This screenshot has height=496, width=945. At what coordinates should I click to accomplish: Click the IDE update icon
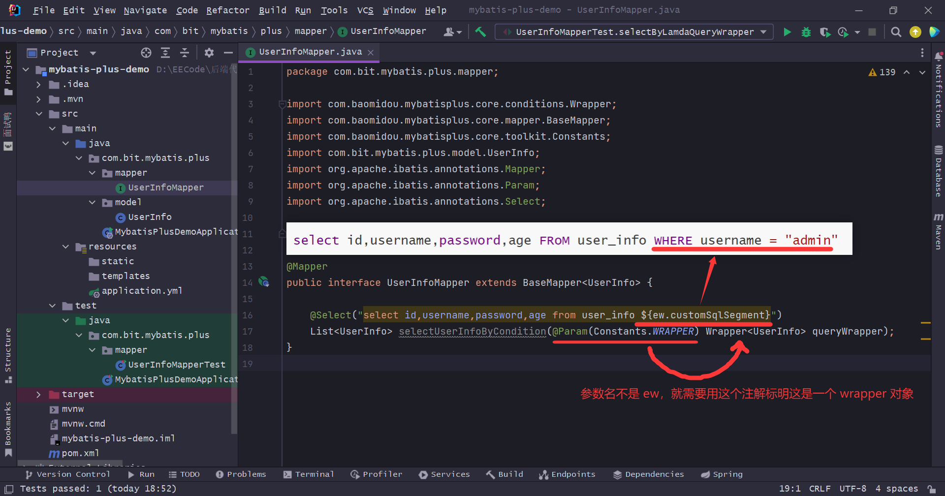tap(915, 32)
